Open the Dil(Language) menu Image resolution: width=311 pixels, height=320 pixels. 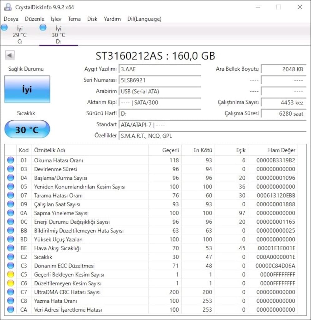(x=144, y=19)
